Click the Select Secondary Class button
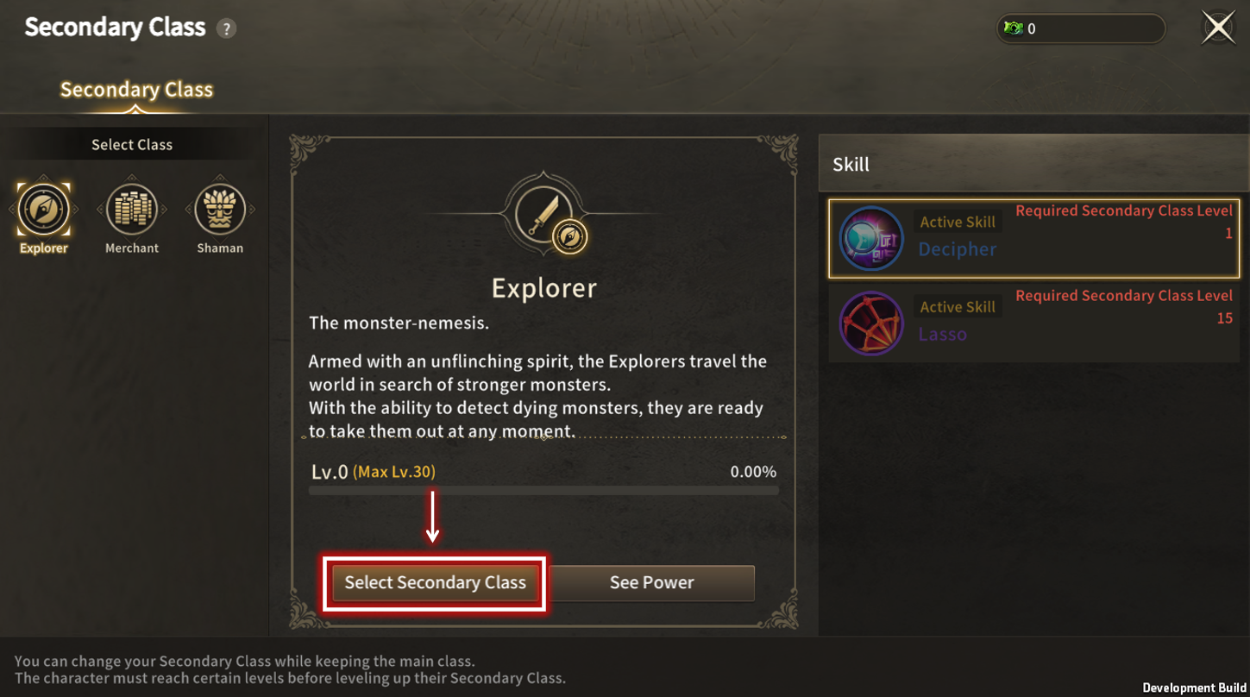1250x697 pixels. point(435,583)
